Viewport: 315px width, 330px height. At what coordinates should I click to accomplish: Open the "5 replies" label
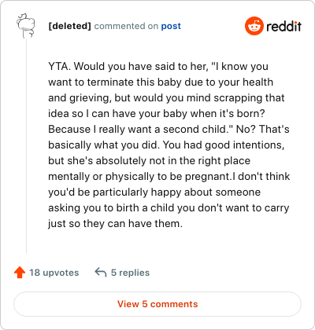130,273
